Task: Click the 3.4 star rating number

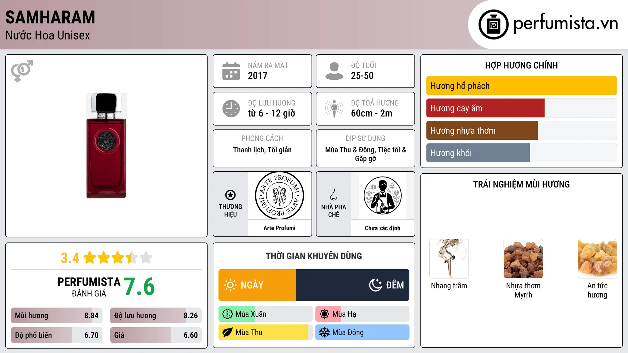Action: point(70,258)
